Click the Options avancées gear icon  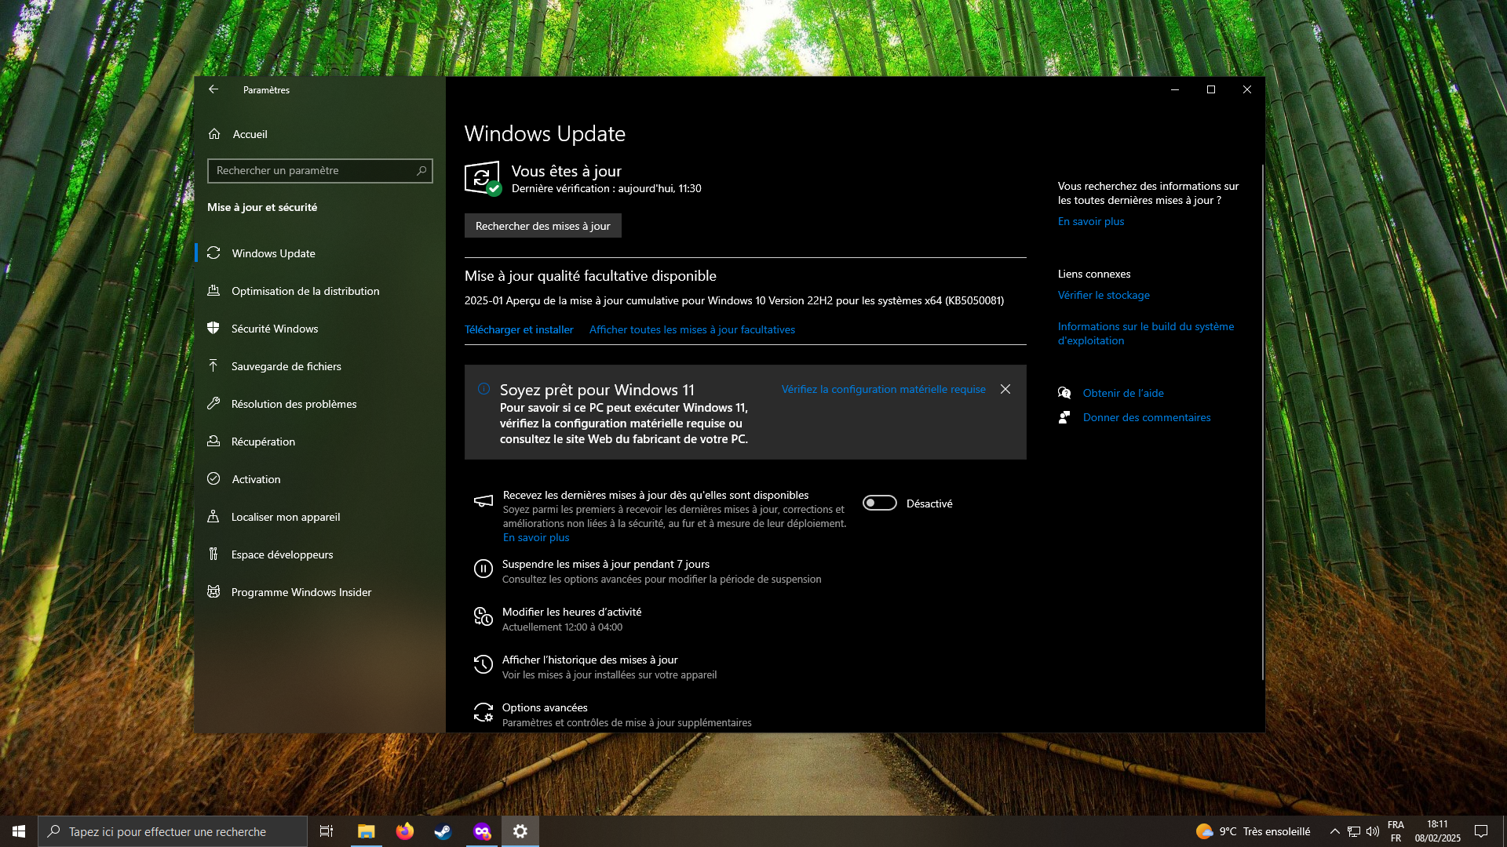pyautogui.click(x=483, y=713)
